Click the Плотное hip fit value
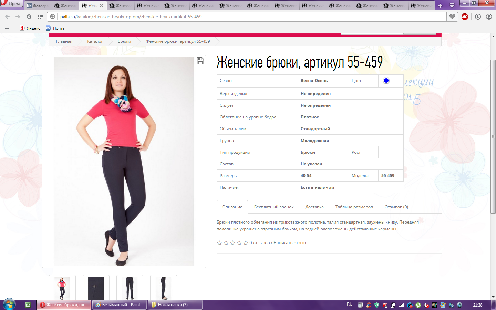Image resolution: width=496 pixels, height=310 pixels. tap(310, 117)
